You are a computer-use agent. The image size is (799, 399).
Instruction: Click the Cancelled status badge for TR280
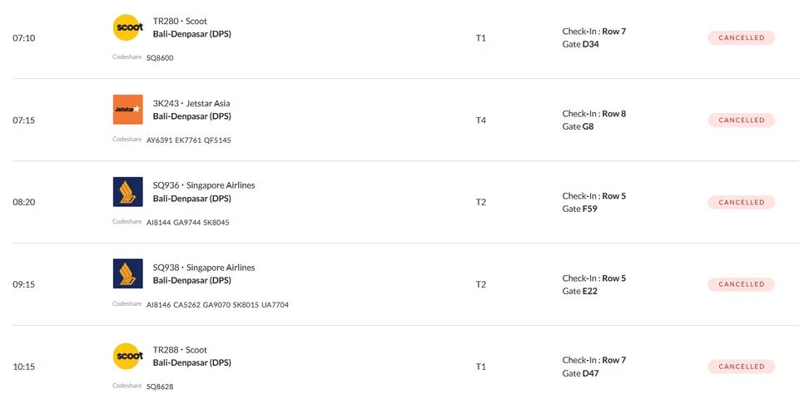click(741, 37)
